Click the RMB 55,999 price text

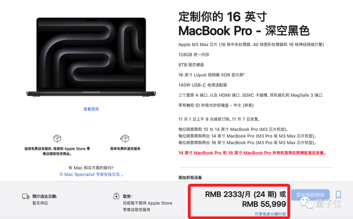click(264, 204)
